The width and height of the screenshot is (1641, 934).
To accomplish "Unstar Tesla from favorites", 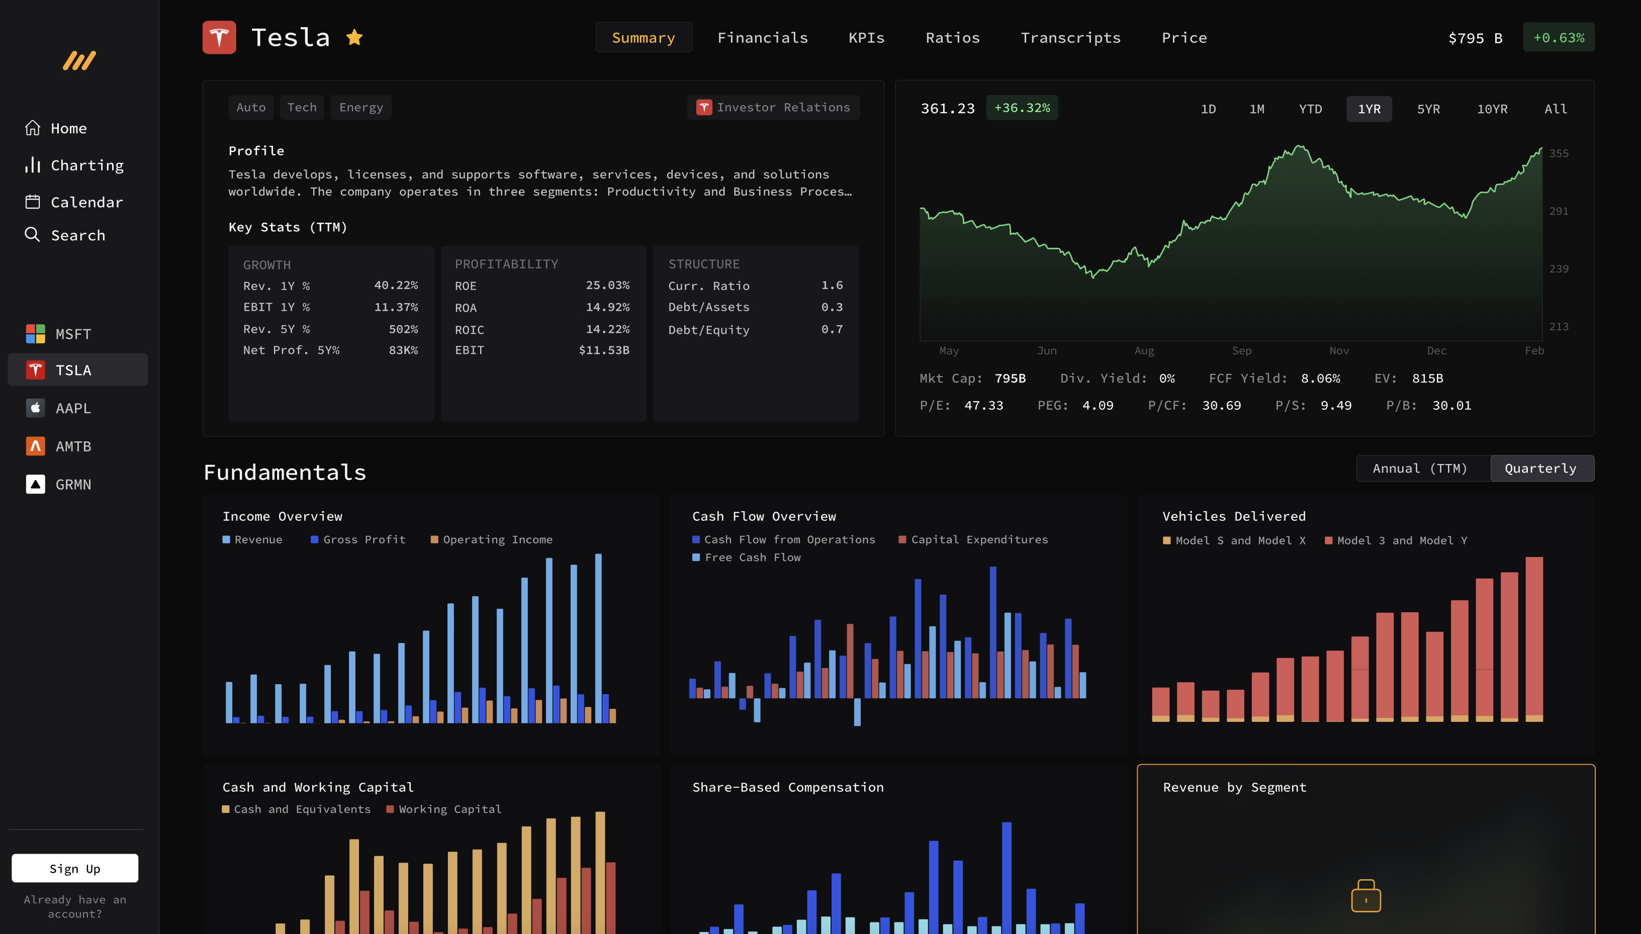I will [x=354, y=37].
